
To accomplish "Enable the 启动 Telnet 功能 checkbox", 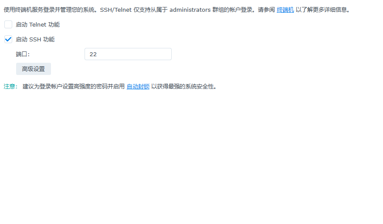I will click(x=8, y=24).
